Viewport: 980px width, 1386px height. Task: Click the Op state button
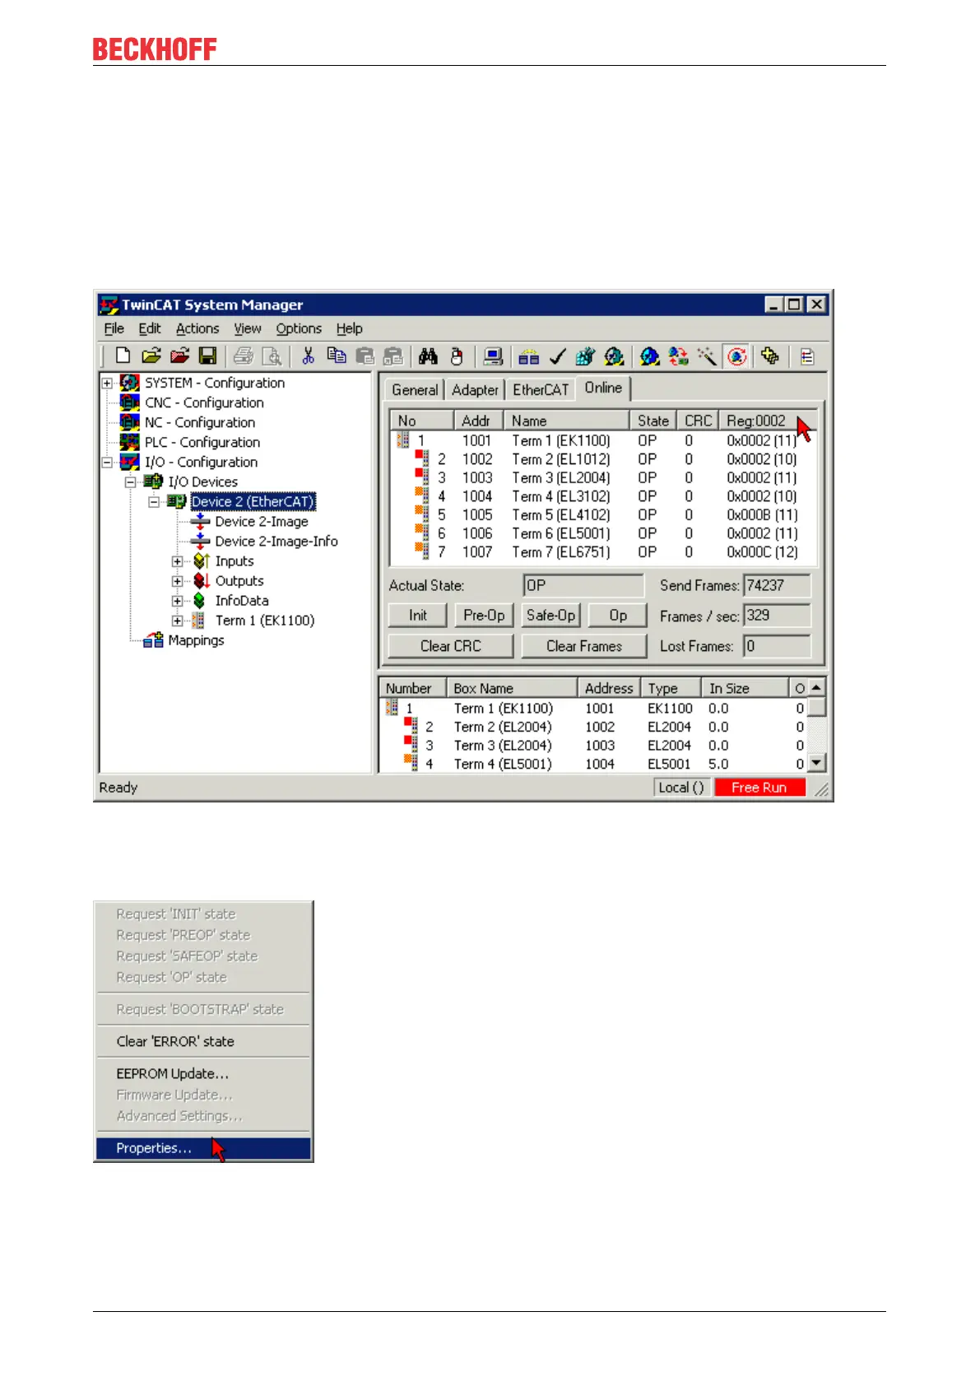(618, 616)
